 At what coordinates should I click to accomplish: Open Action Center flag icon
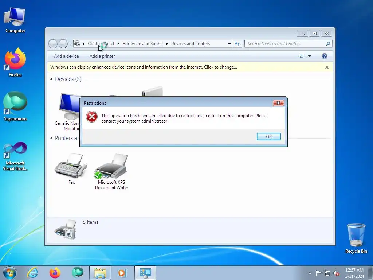tap(318, 273)
